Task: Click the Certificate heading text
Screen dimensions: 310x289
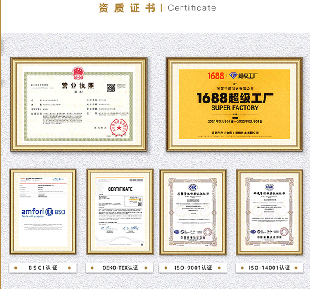Action: click(192, 8)
